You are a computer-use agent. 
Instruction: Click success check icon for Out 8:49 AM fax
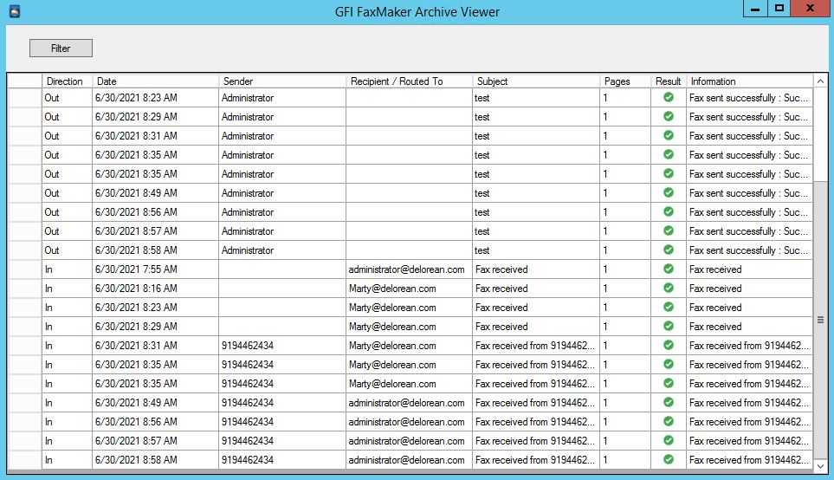669,192
